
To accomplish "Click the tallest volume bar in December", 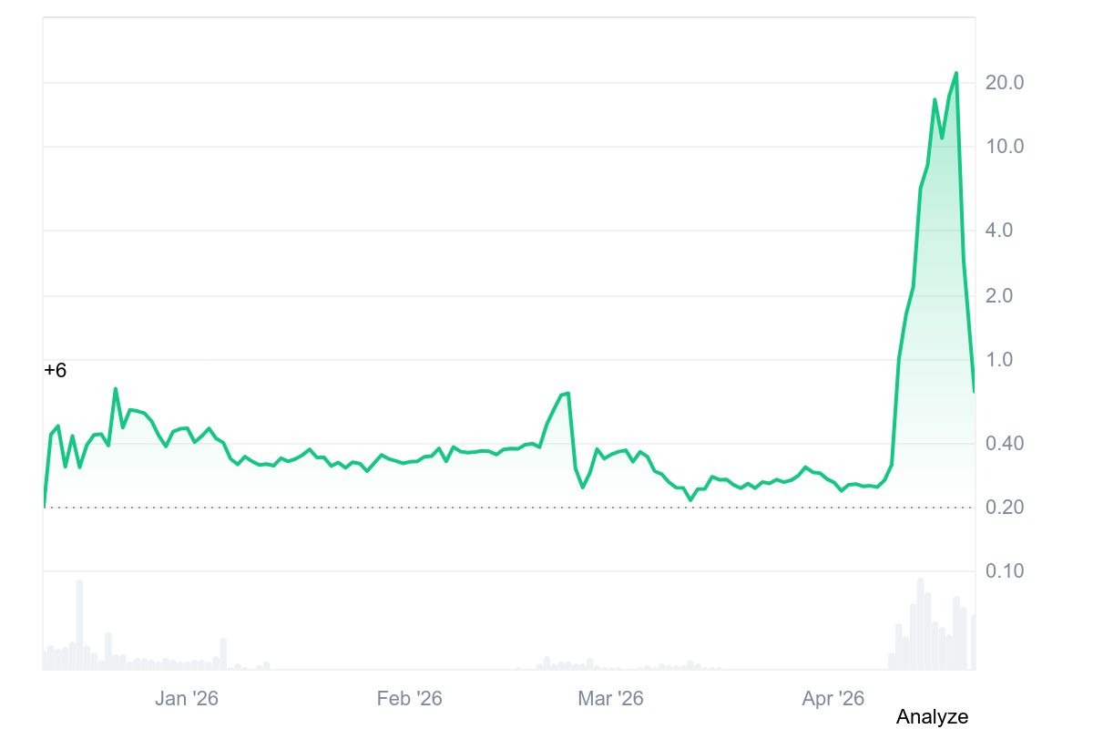I will tap(80, 625).
